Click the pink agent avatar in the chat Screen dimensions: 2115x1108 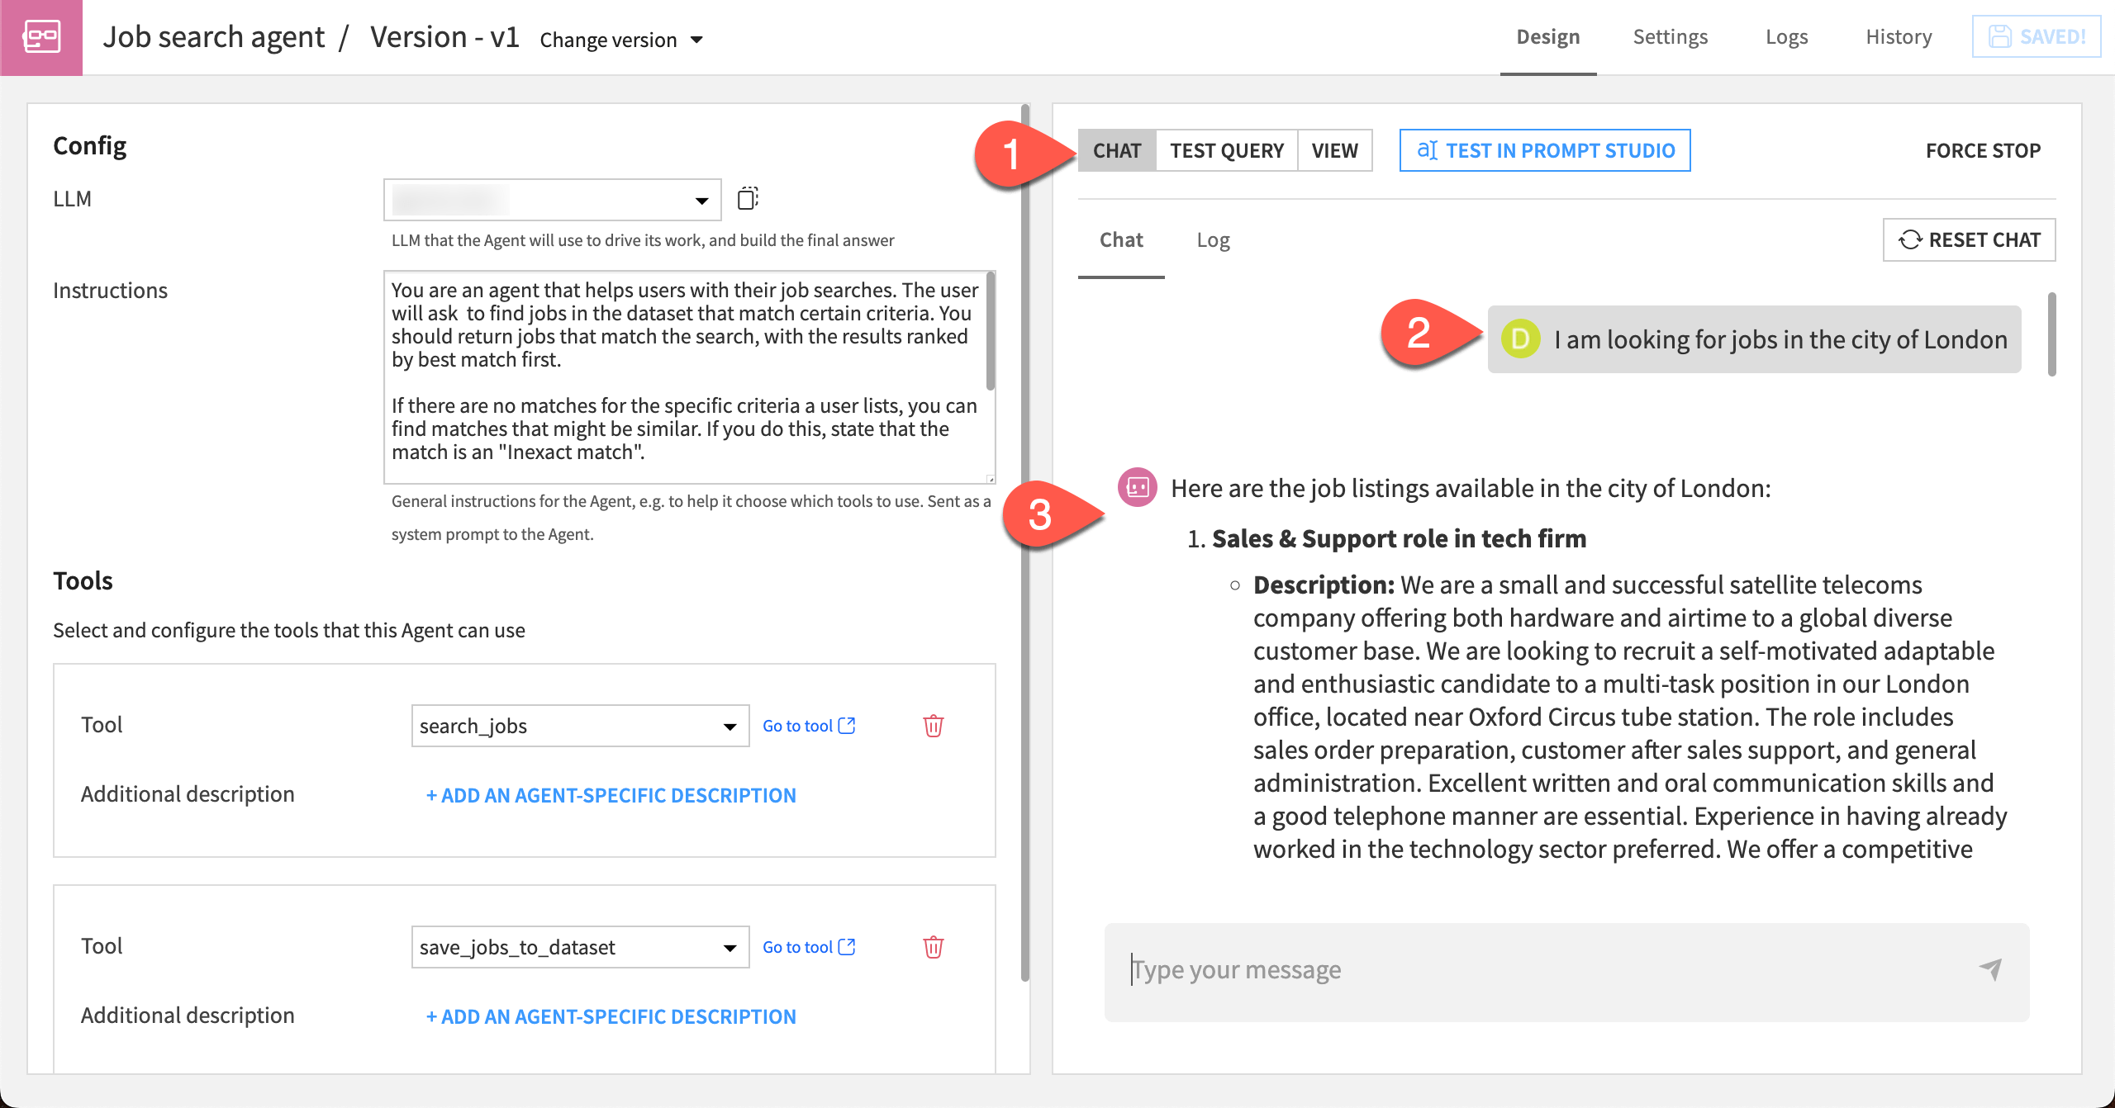(x=1138, y=488)
